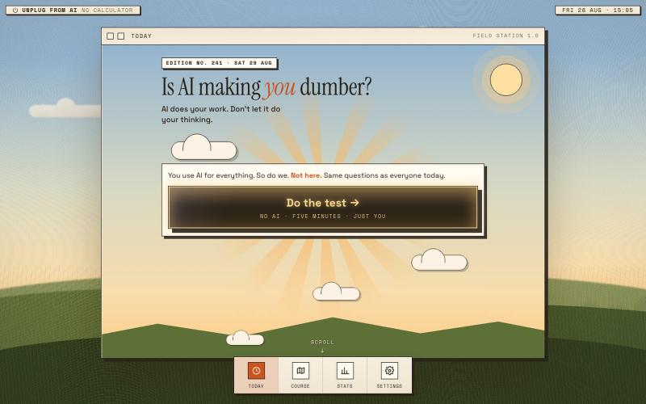Viewport: 646px width, 404px height.
Task: Open the Today clock icon in dock
Action: pyautogui.click(x=256, y=371)
